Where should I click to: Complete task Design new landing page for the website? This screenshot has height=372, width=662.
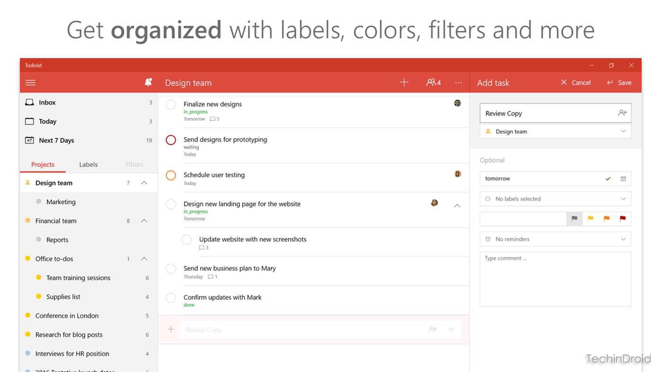click(x=171, y=204)
